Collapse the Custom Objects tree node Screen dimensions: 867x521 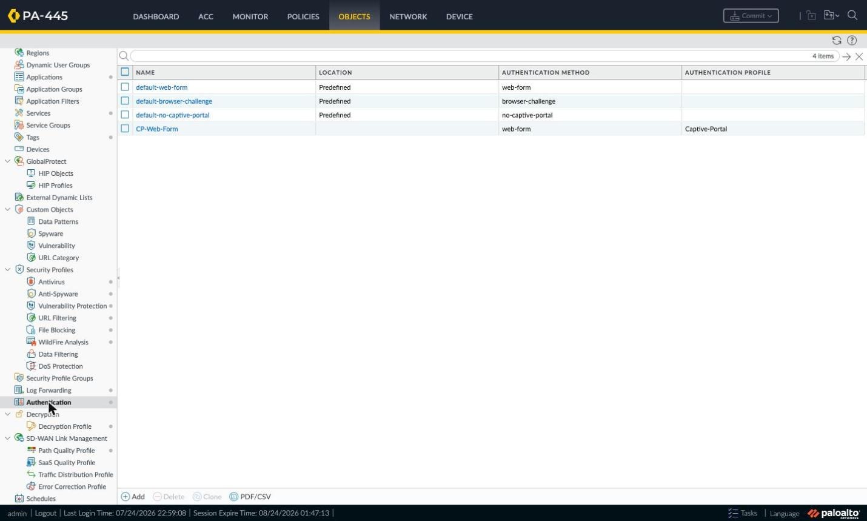tap(7, 210)
